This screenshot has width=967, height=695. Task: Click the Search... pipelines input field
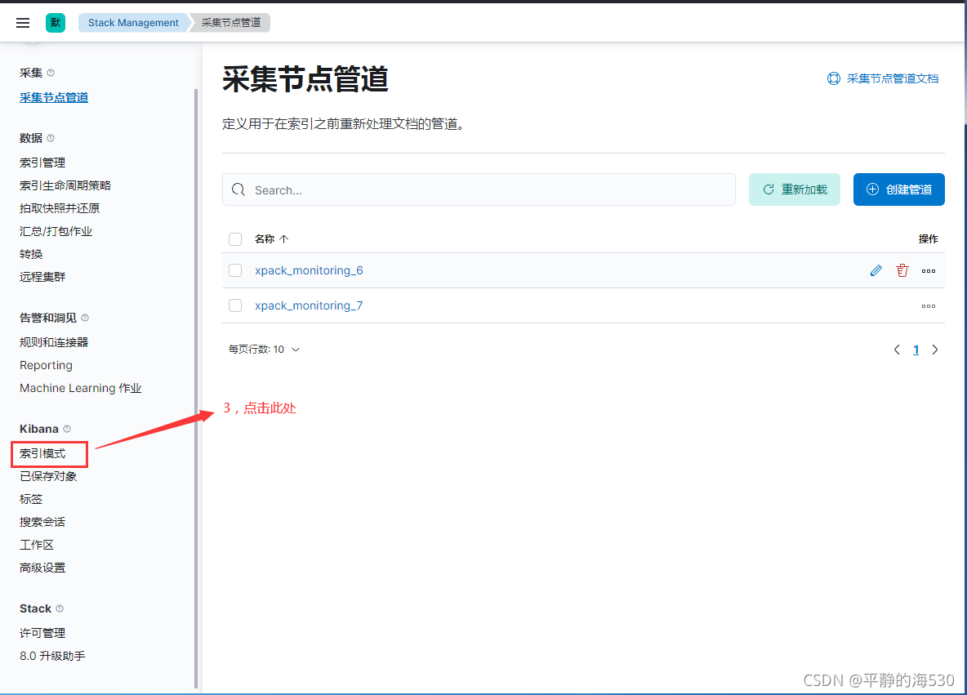click(x=479, y=189)
